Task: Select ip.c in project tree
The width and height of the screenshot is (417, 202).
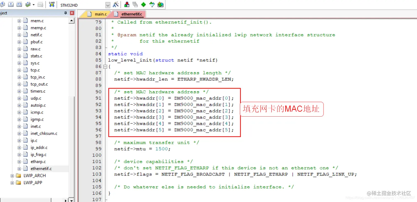Action: (x=34, y=140)
